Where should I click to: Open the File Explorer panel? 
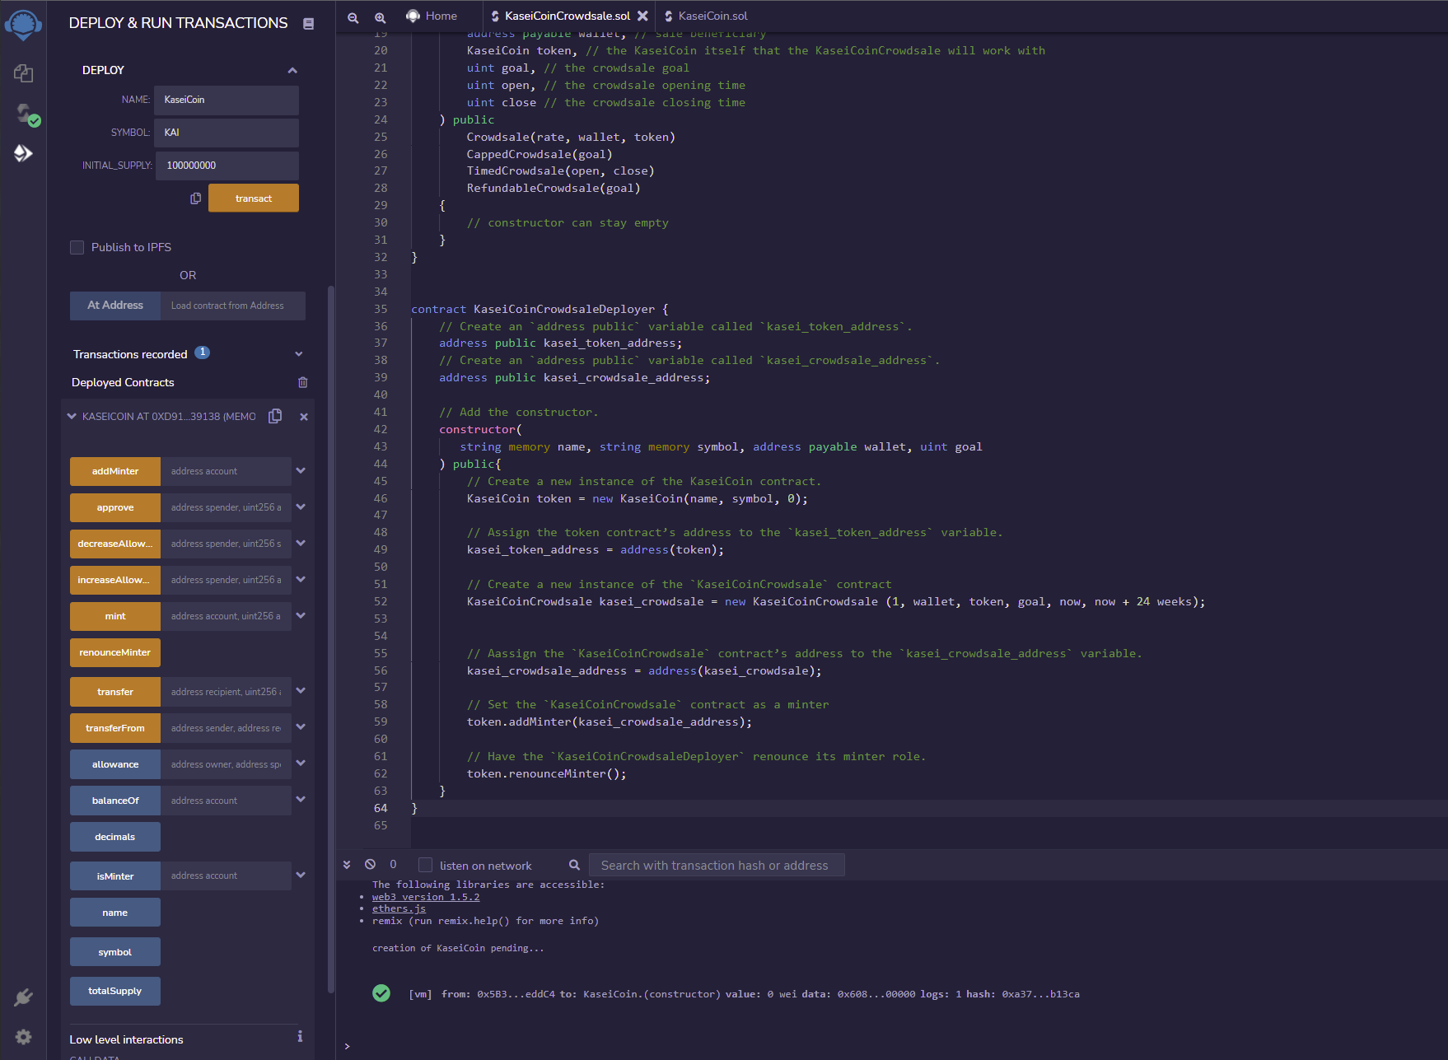[x=23, y=74]
